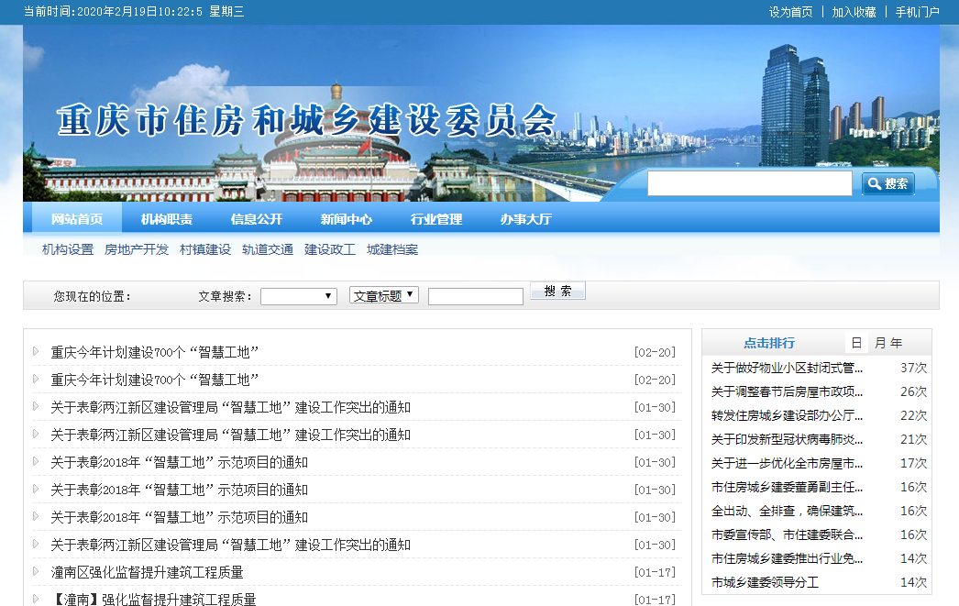The height and width of the screenshot is (606, 959).
Task: Open the 信息公开 navigation menu
Action: [257, 219]
